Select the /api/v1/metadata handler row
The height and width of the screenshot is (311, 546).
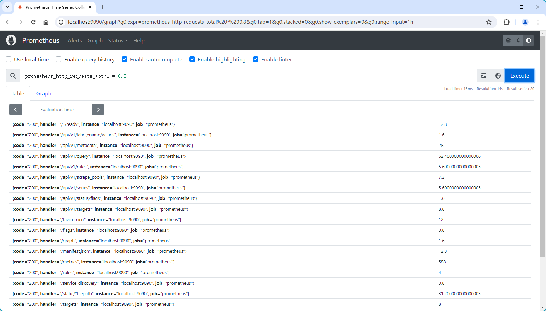pos(270,145)
